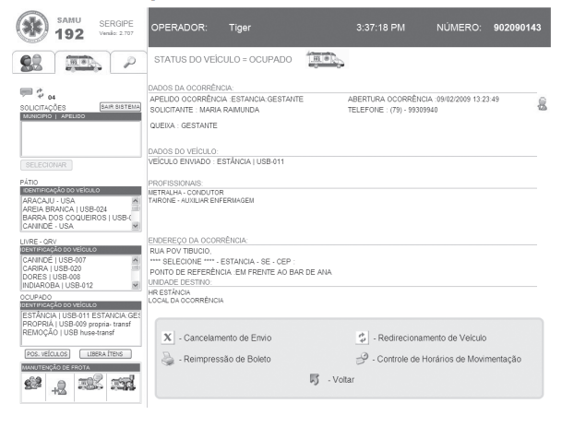Open the add-person icon in Manutenção de Frota
Image resolution: width=586 pixels, height=427 pixels.
55,386
